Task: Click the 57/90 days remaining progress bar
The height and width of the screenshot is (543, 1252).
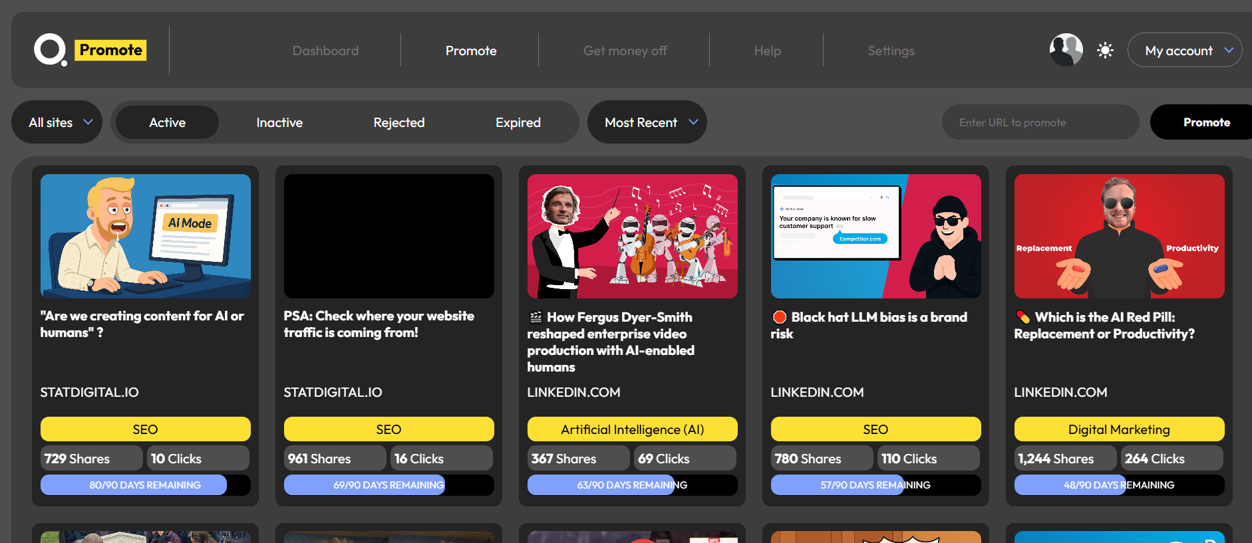Action: (x=876, y=485)
